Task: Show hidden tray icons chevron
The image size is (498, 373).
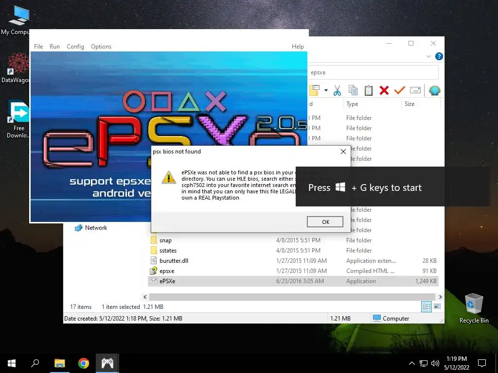Action: pyautogui.click(x=411, y=363)
